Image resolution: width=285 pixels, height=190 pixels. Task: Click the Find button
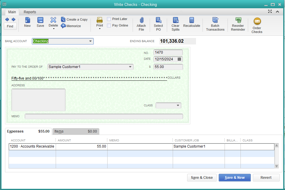[10, 26]
